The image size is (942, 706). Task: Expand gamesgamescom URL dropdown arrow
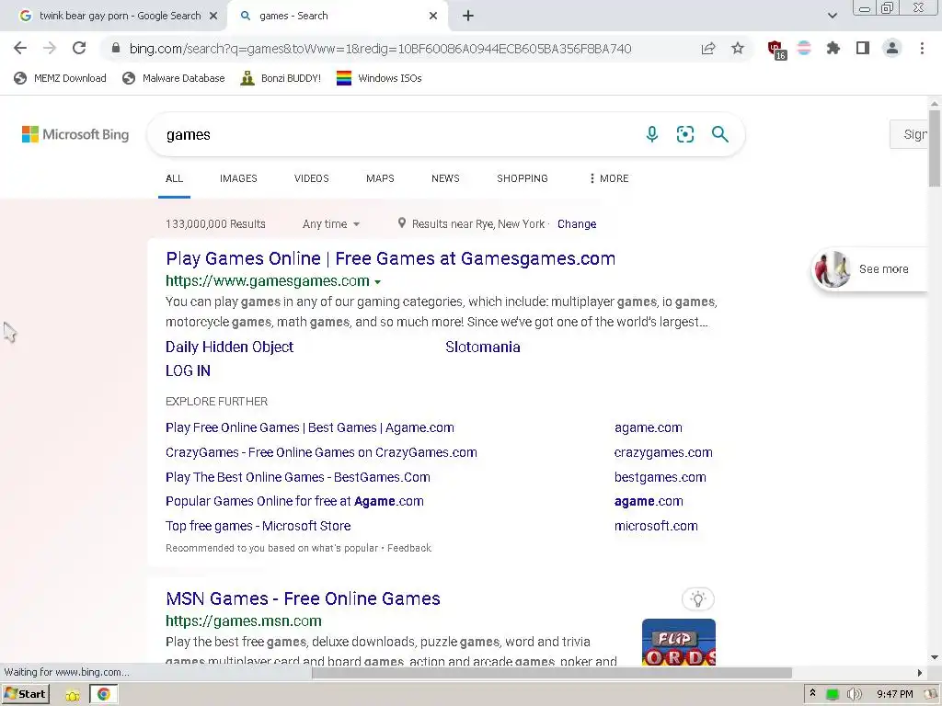377,281
